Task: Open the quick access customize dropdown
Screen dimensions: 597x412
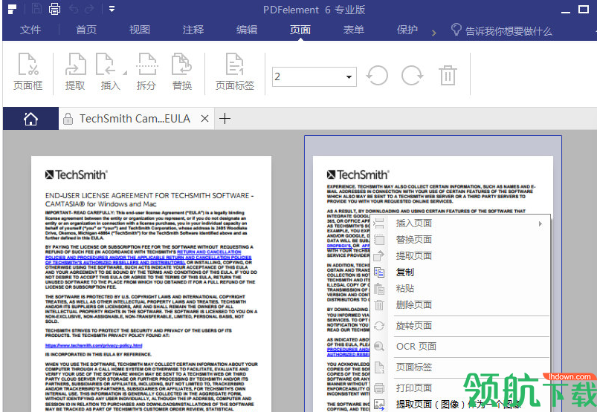Action: click(112, 9)
